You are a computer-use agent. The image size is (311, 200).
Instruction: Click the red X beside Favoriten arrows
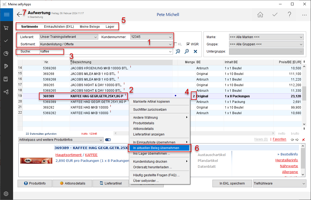click(x=303, y=139)
